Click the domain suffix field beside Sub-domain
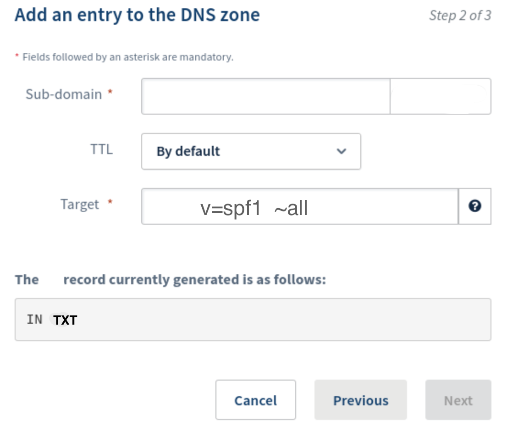Image resolution: width=529 pixels, height=431 pixels. [x=440, y=96]
